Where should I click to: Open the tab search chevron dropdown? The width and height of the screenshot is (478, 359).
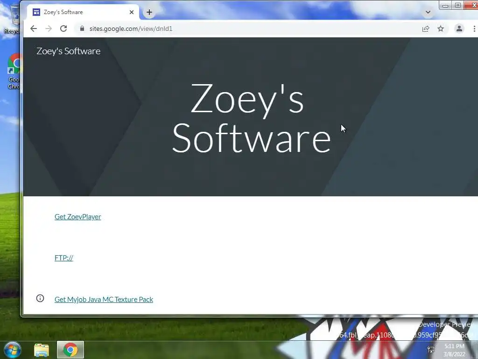pyautogui.click(x=428, y=12)
